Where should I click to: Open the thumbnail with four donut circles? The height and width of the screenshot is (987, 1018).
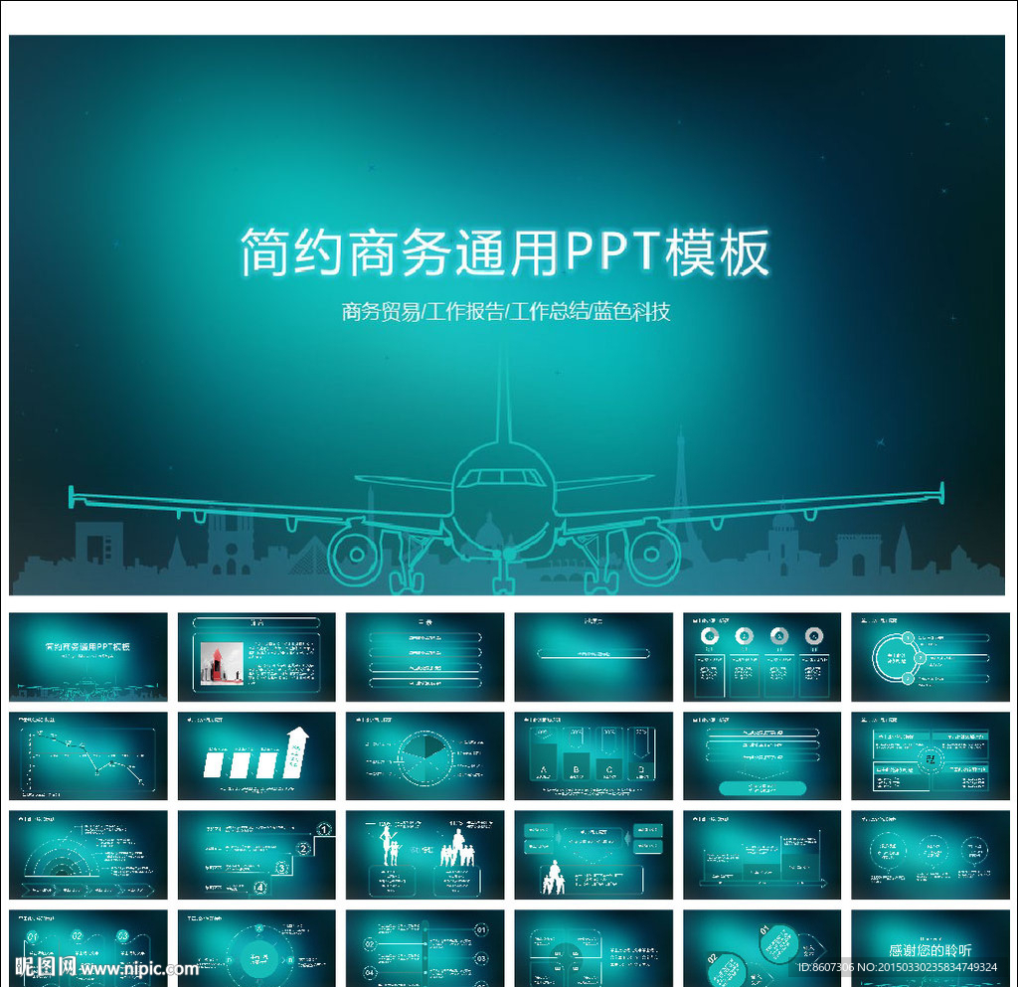(x=762, y=657)
